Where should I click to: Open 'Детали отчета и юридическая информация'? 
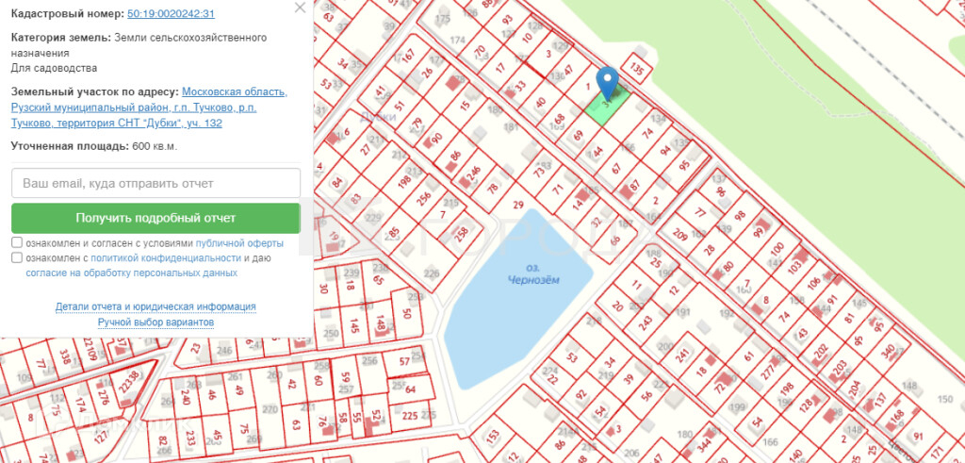click(x=155, y=306)
